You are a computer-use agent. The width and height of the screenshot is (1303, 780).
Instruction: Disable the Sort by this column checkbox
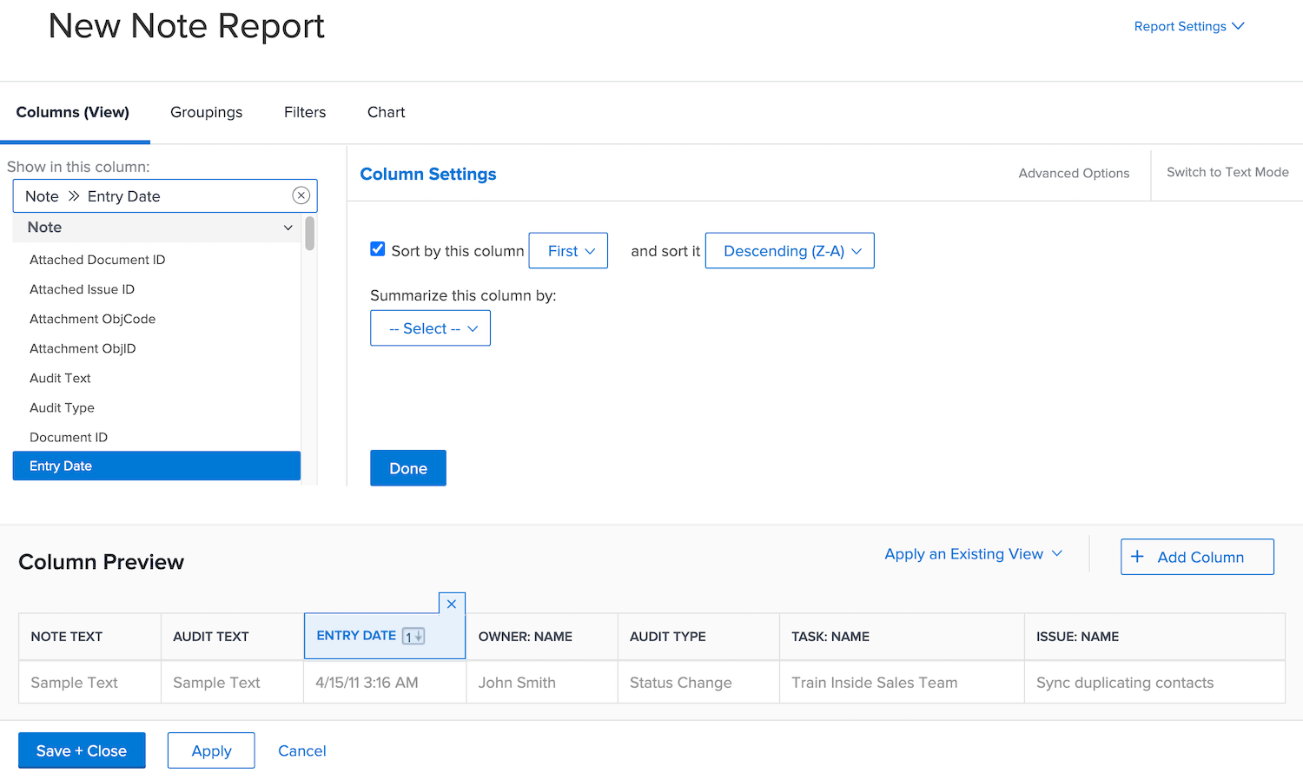377,248
